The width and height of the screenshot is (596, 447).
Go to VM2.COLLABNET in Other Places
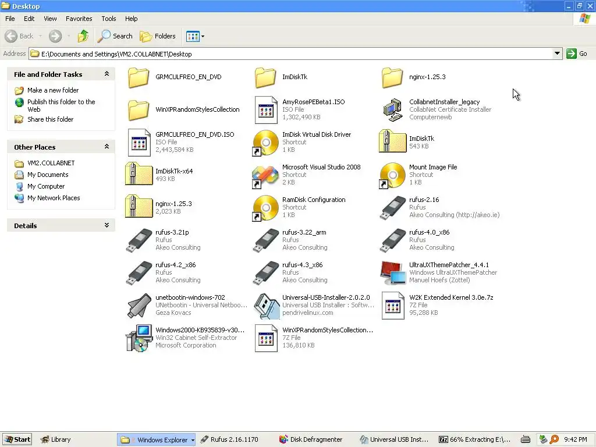click(51, 163)
